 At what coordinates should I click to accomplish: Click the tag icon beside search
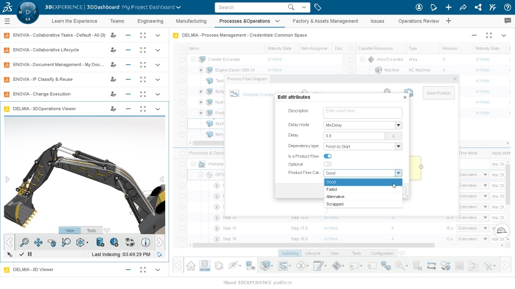tap(318, 7)
